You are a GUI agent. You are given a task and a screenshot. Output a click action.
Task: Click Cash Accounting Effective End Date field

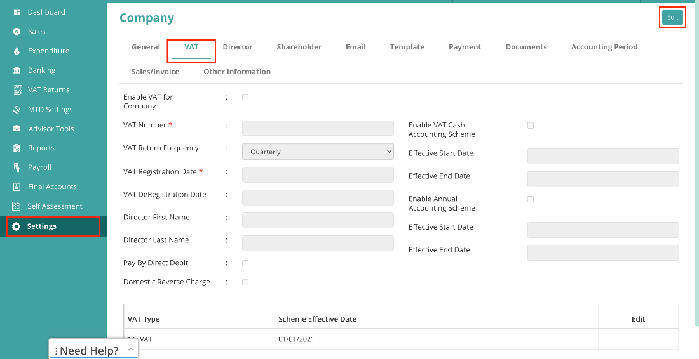point(603,179)
